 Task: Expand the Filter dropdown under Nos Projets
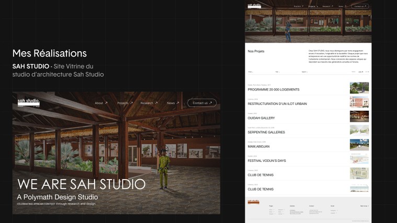tap(251, 72)
